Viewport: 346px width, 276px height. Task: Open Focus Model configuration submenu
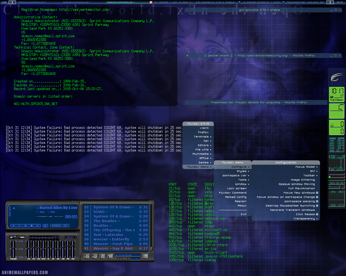click(286, 167)
